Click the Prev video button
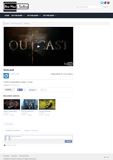The image size is (113, 160). (x=9, y=124)
